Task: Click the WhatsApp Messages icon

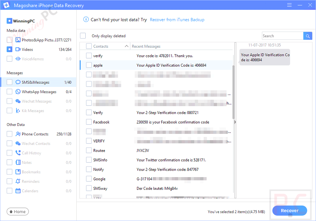Action: [18, 92]
